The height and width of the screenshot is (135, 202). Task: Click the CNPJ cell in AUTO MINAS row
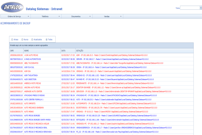click(x=16, y=112)
